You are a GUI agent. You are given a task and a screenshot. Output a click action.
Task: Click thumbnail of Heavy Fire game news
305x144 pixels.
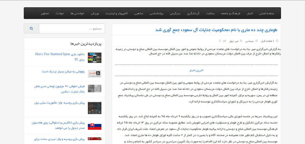(x=94, y=58)
